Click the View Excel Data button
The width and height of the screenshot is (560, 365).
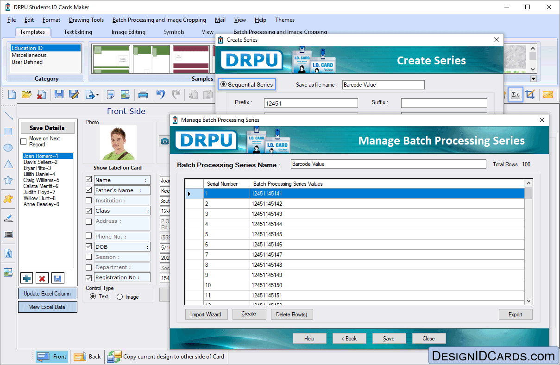click(x=47, y=307)
